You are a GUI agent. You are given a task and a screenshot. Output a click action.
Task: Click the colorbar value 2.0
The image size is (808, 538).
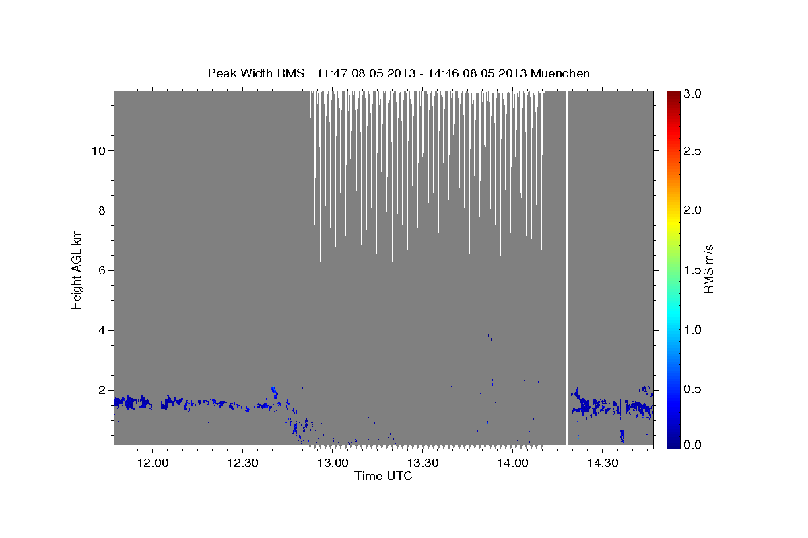pyautogui.click(x=694, y=210)
